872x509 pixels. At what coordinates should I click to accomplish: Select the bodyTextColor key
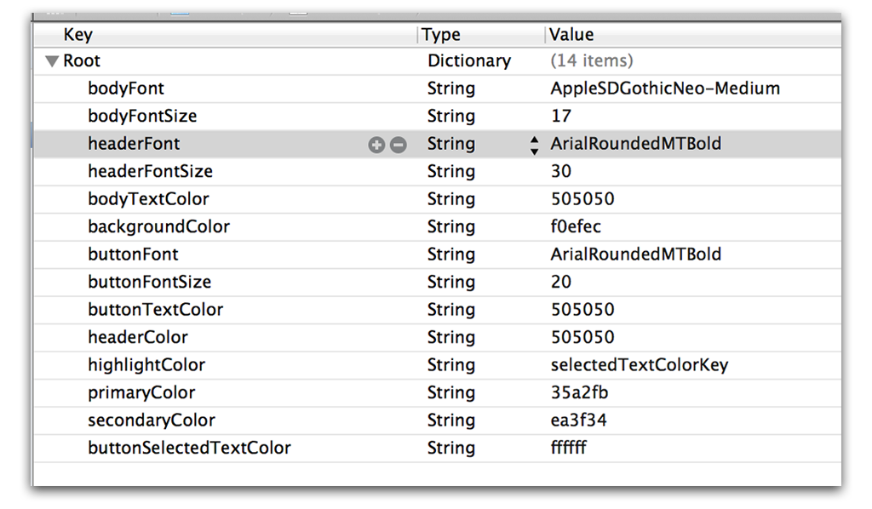click(148, 199)
